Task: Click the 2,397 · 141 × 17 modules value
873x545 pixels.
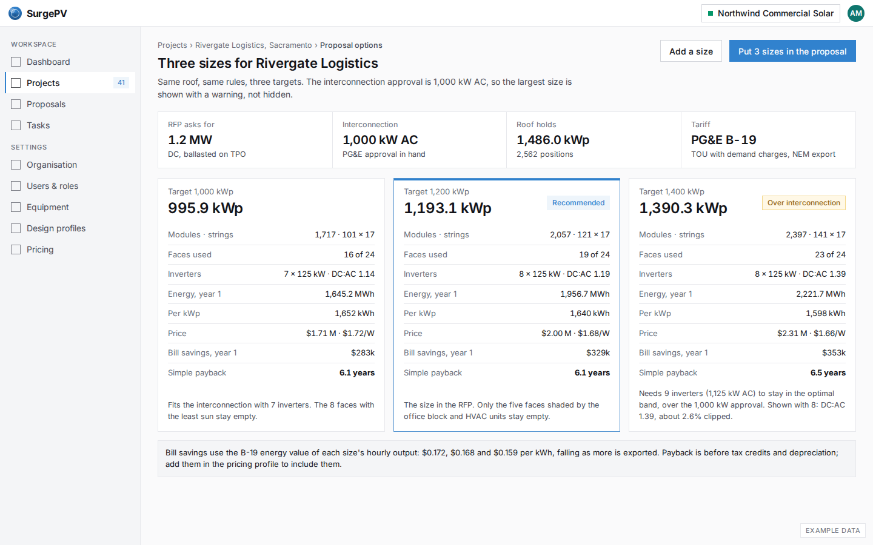Action: pyautogui.click(x=815, y=234)
